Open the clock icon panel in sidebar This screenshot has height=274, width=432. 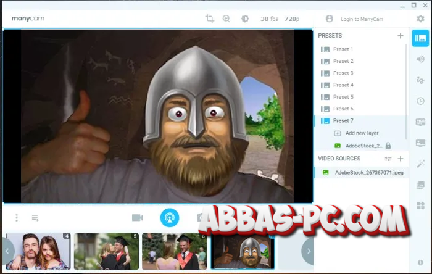click(420, 101)
